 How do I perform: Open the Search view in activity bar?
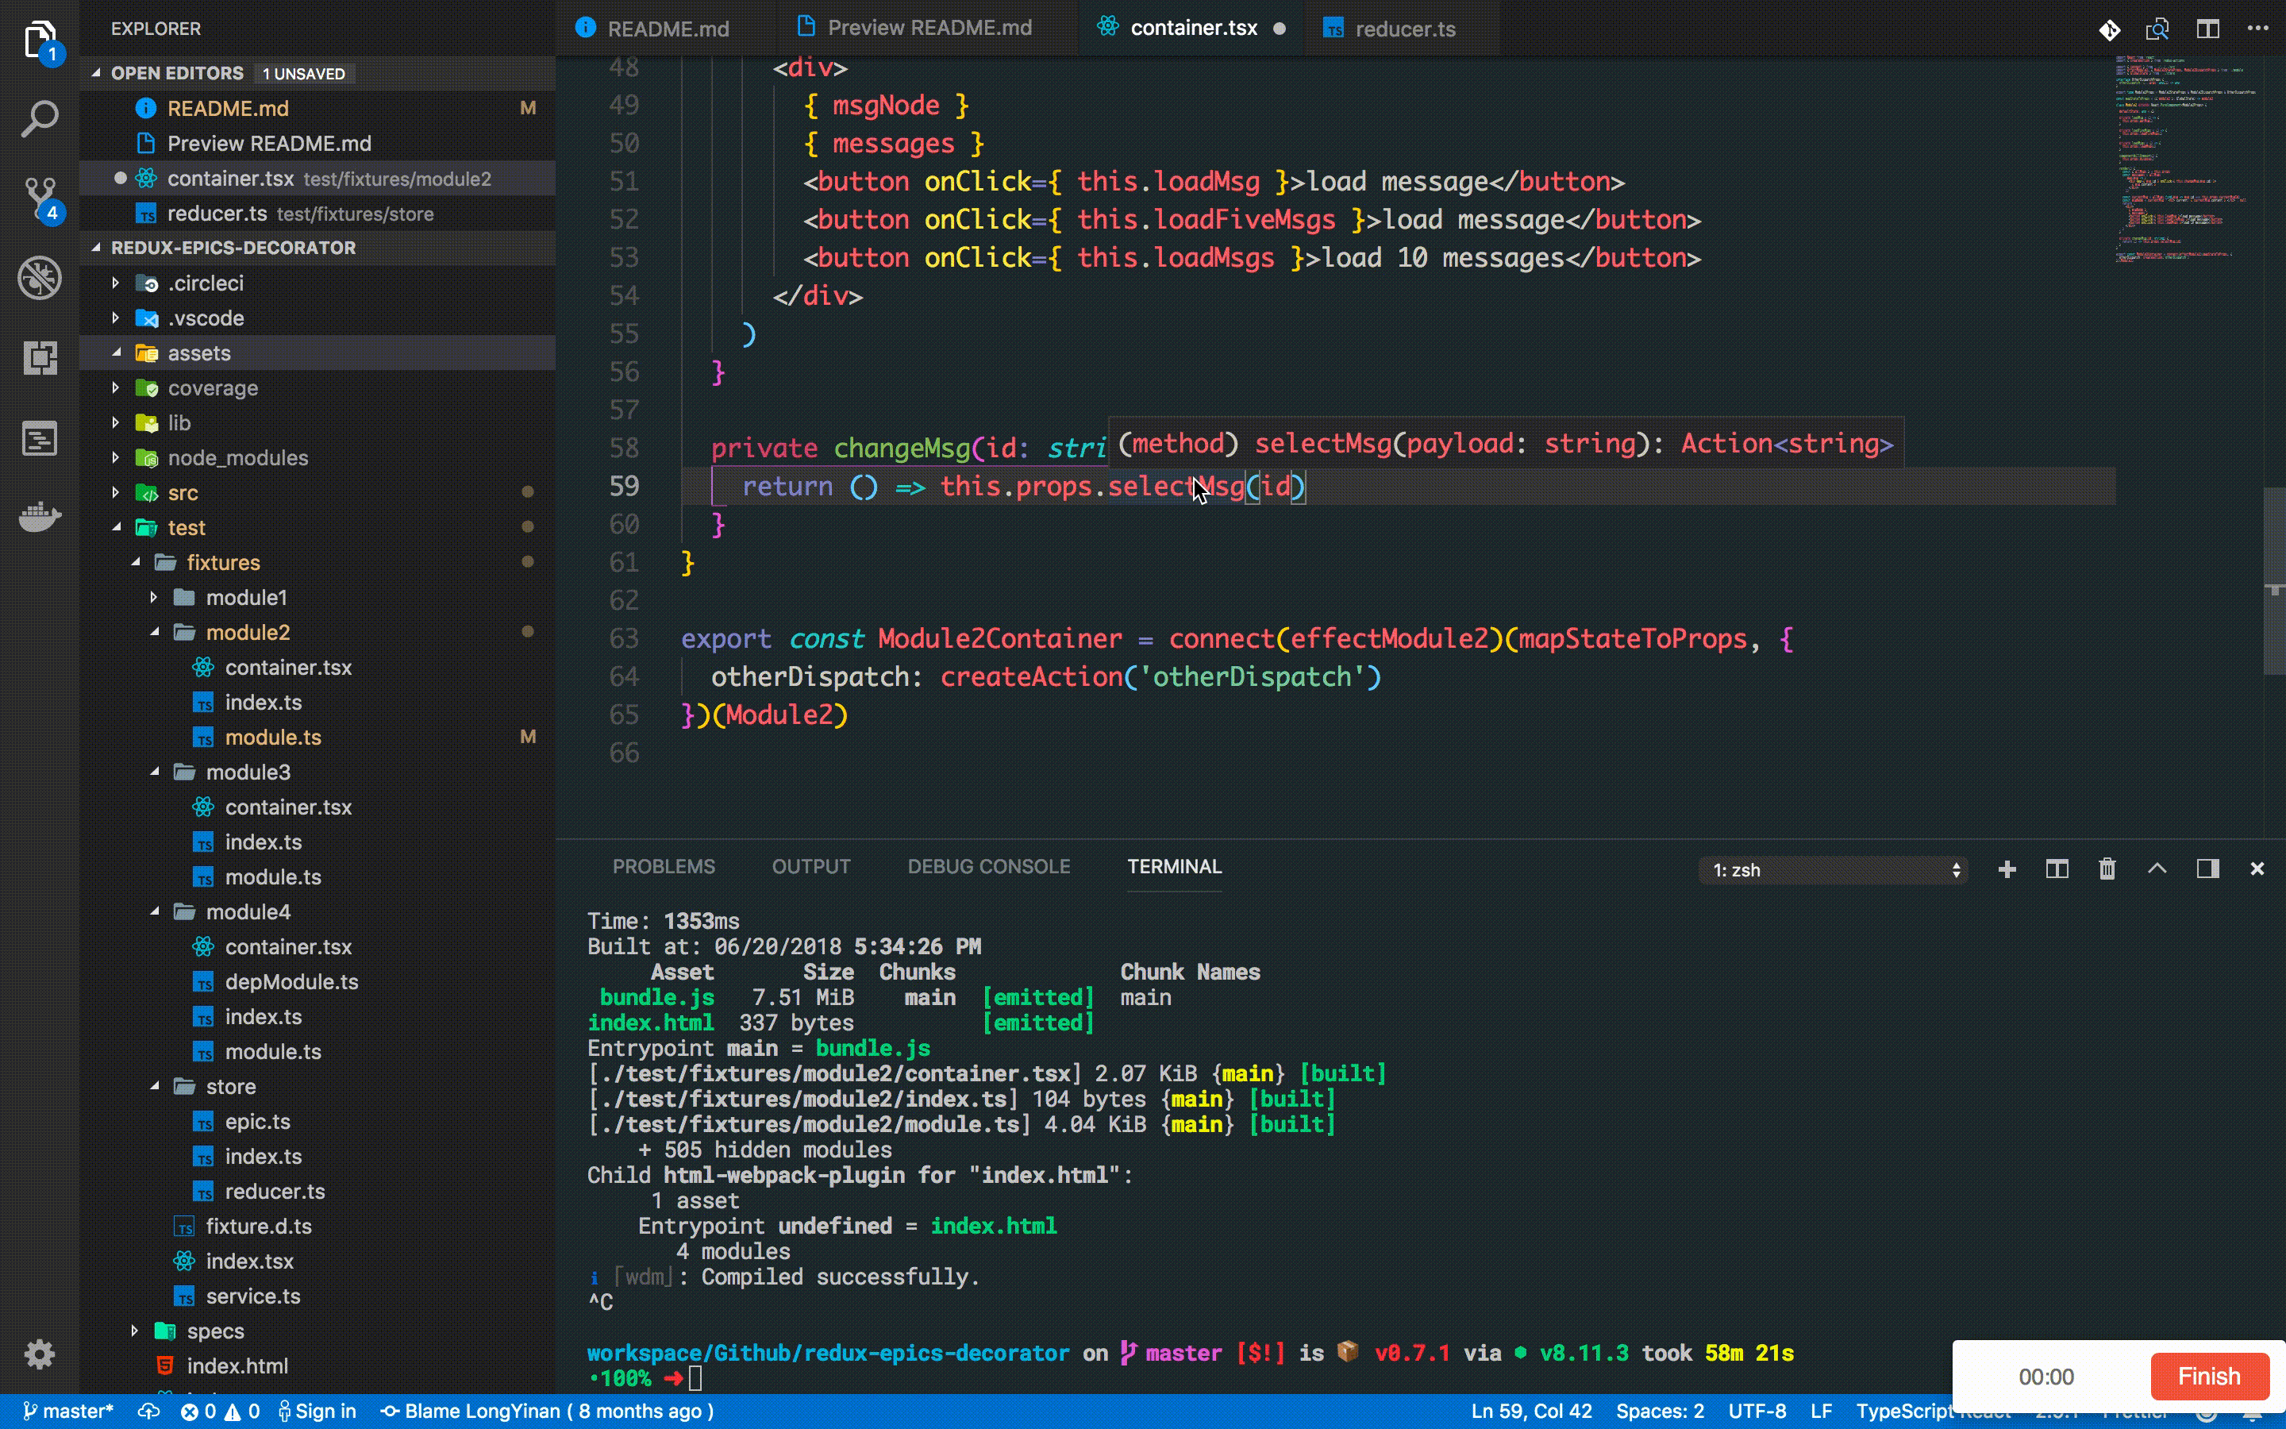40,119
